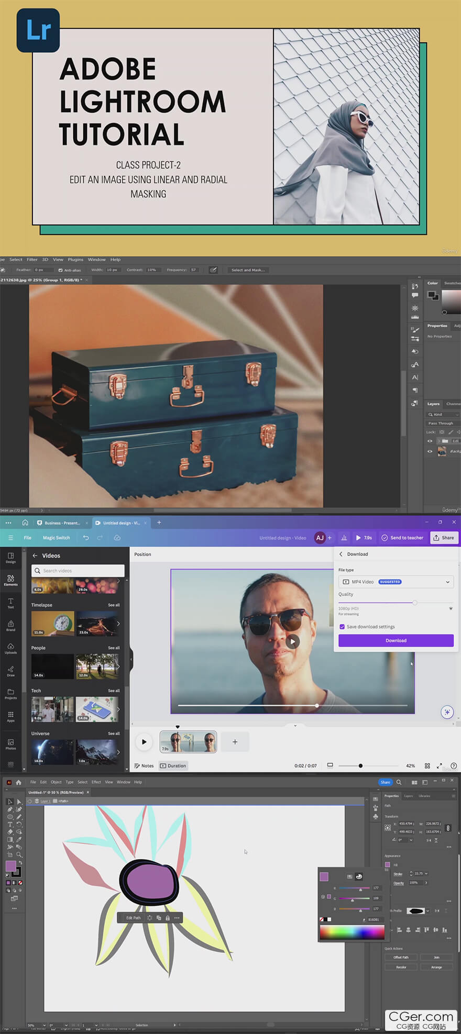
Task: Hide the Photoshop group layer
Action: pos(430,441)
